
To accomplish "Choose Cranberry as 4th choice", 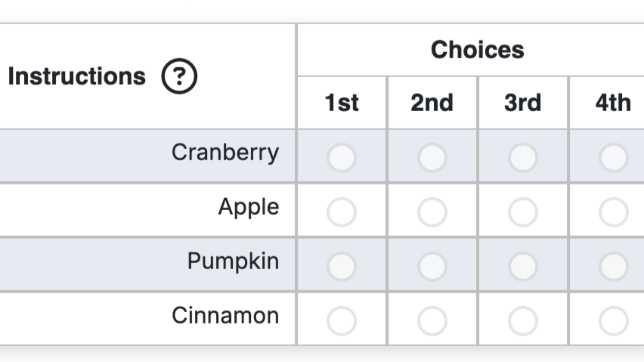I will pos(613,158).
